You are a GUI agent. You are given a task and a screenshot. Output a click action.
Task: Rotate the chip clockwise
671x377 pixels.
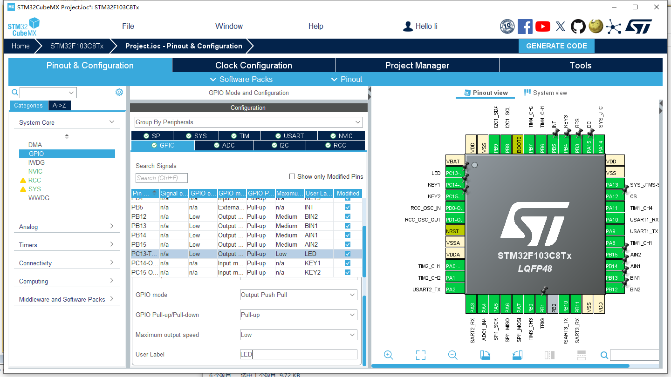(485, 355)
